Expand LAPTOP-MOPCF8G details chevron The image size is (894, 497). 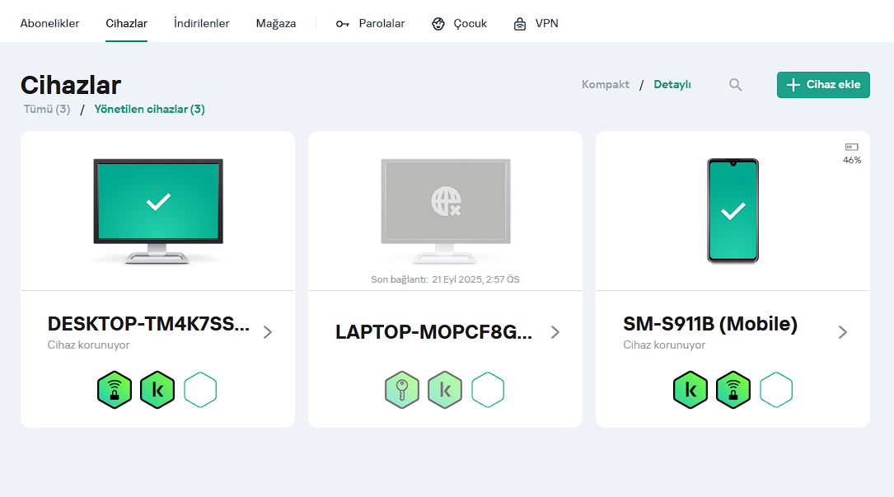click(x=555, y=332)
